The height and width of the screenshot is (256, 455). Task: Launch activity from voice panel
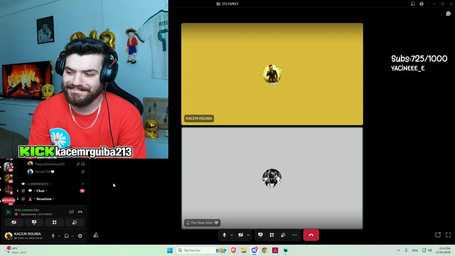(54, 222)
